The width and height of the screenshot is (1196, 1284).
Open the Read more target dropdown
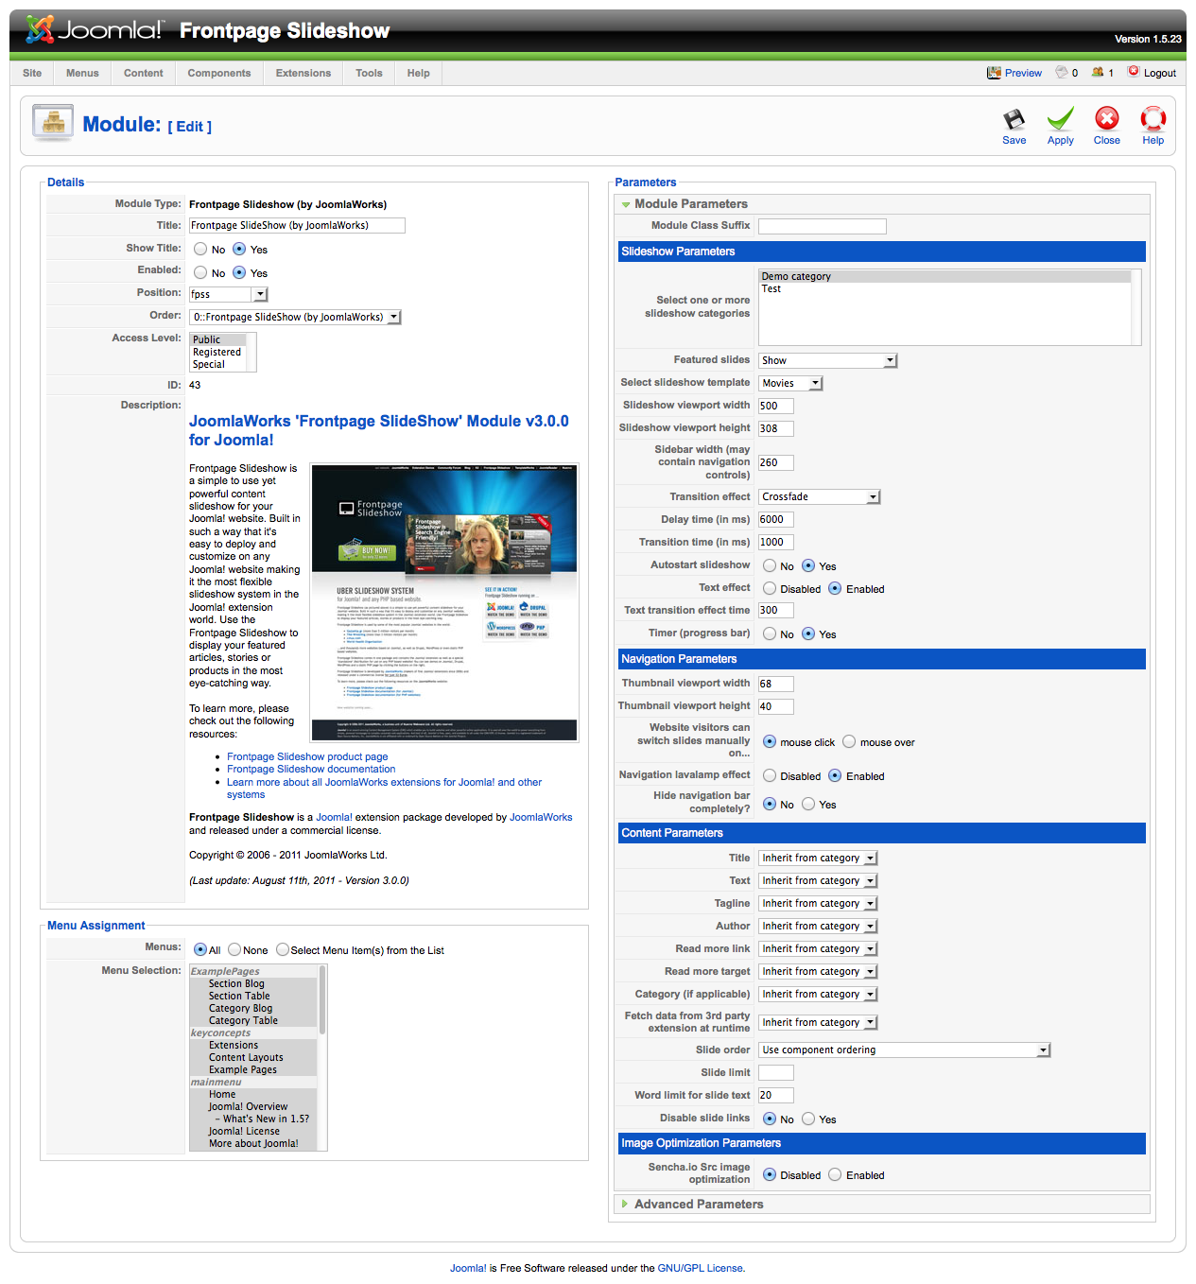(818, 972)
